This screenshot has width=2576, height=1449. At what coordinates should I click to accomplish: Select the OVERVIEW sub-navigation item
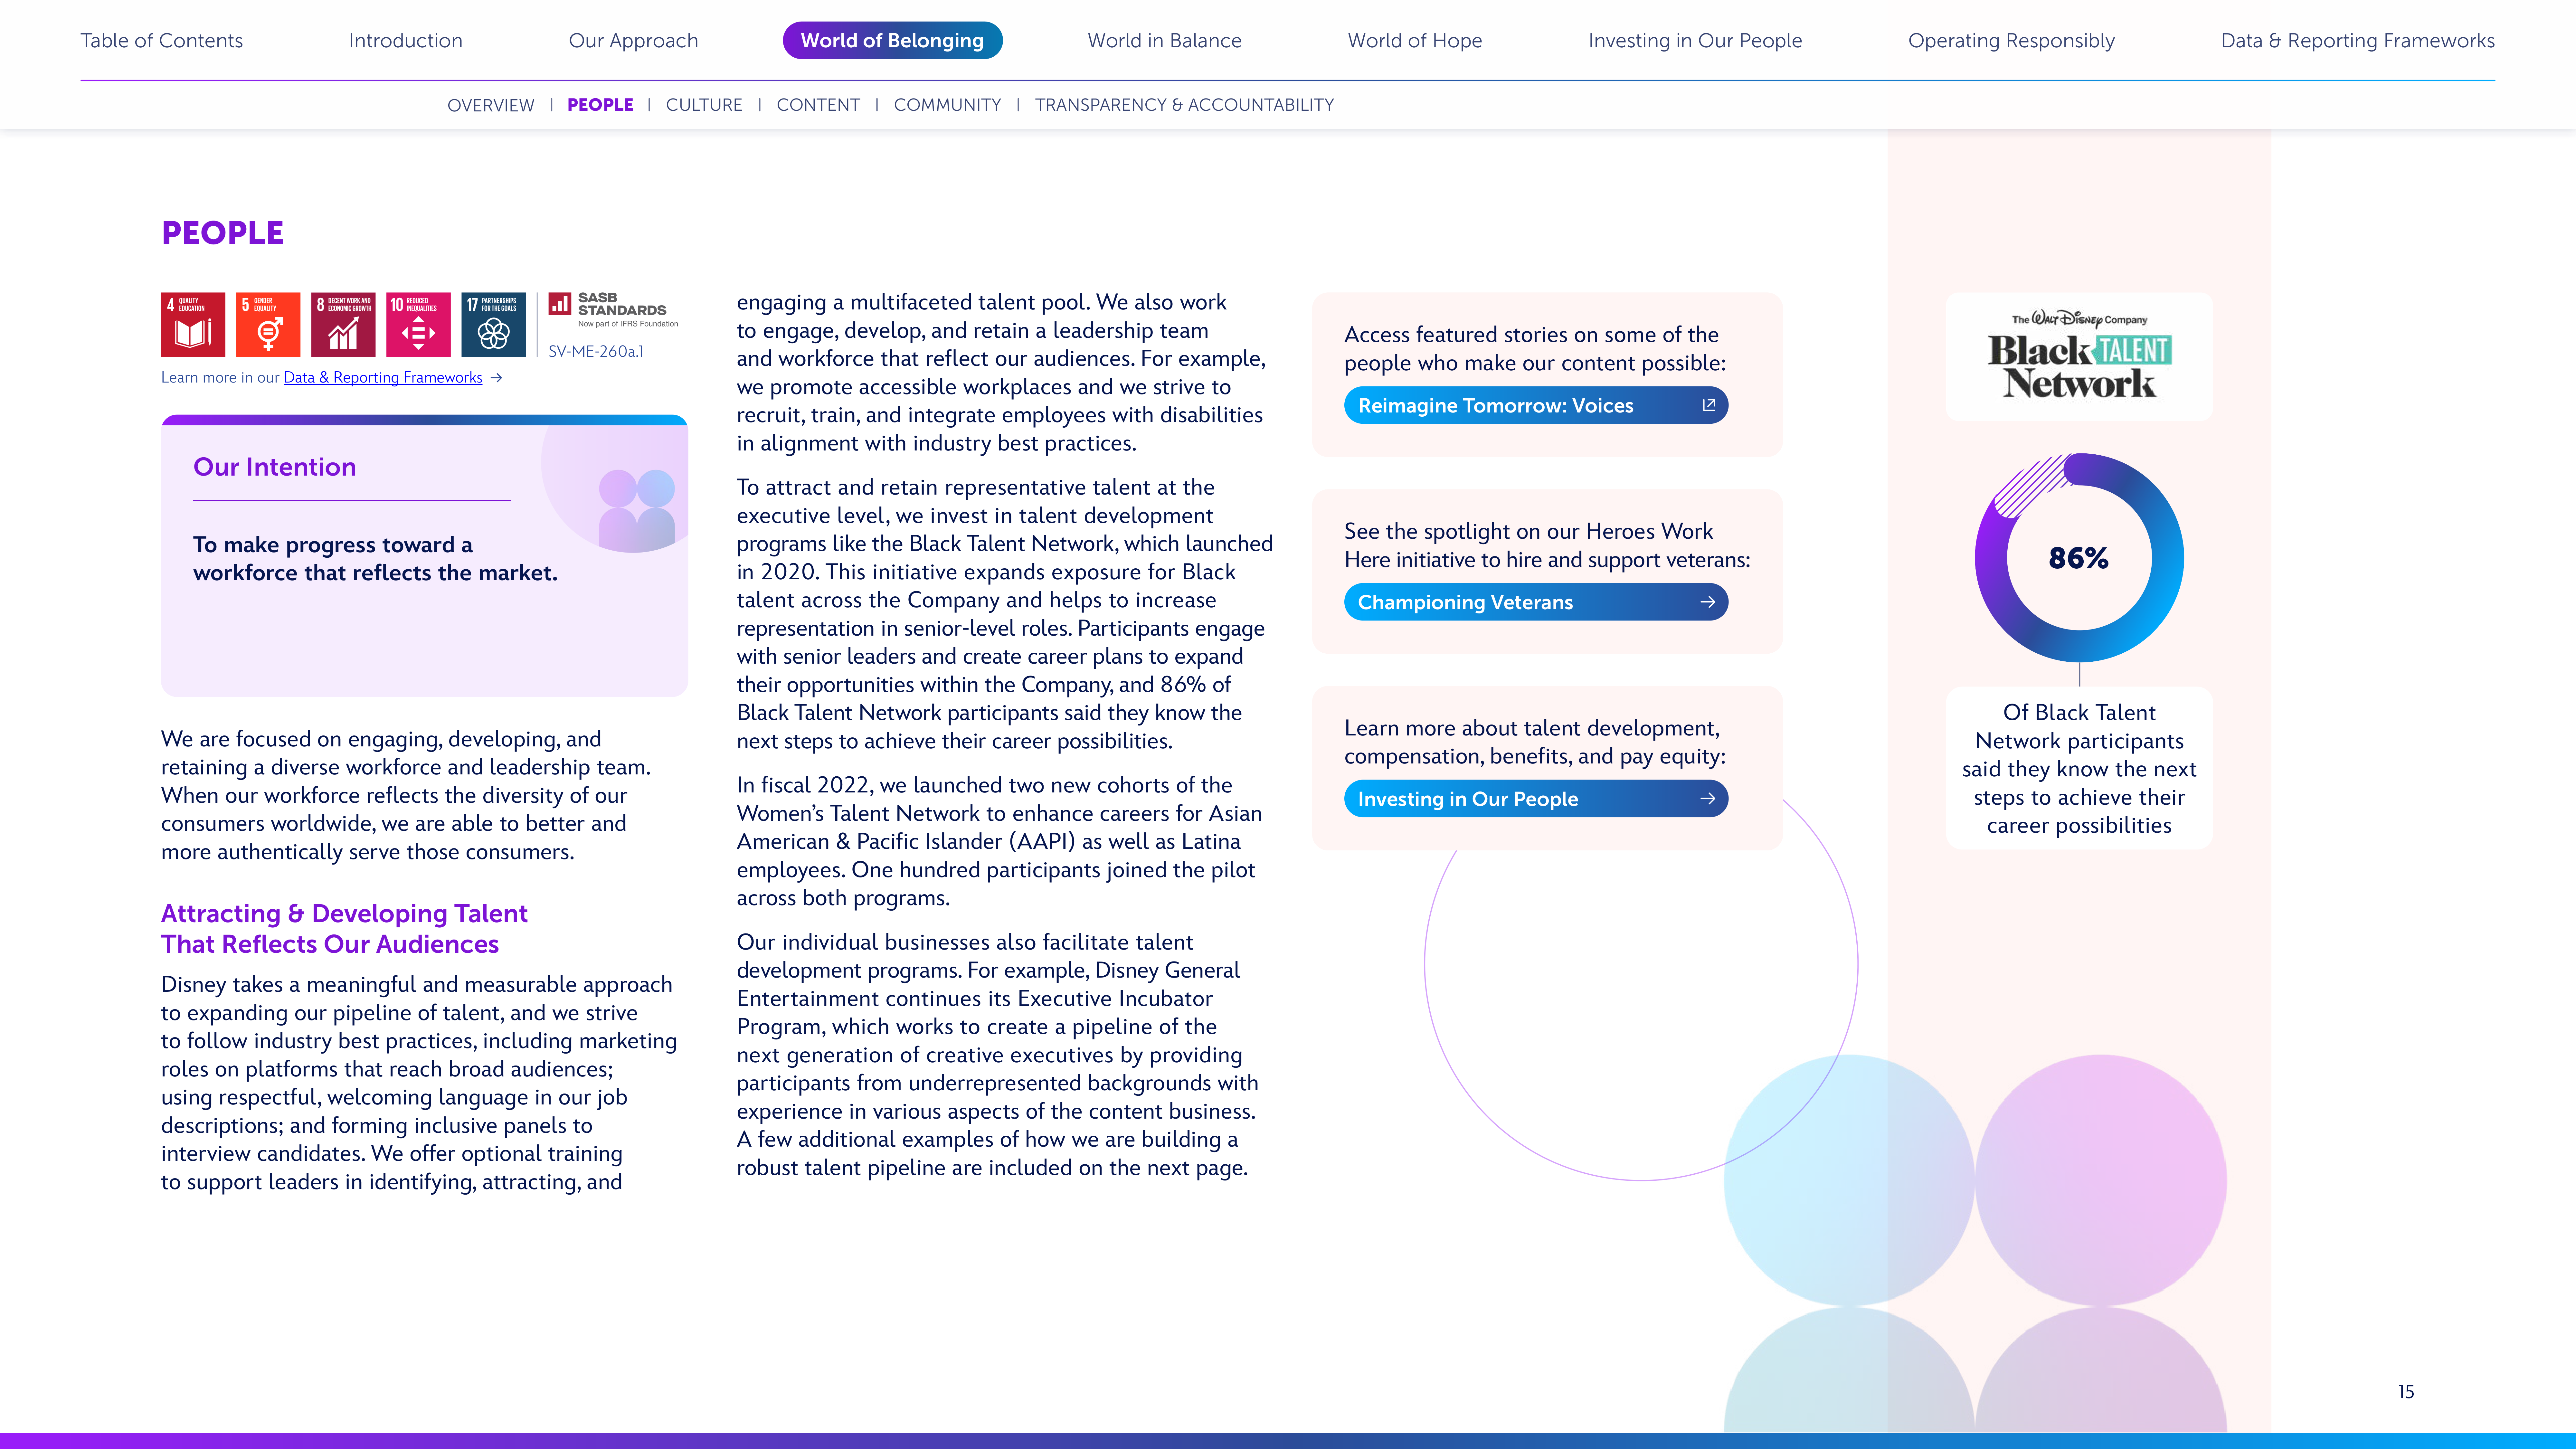click(491, 105)
